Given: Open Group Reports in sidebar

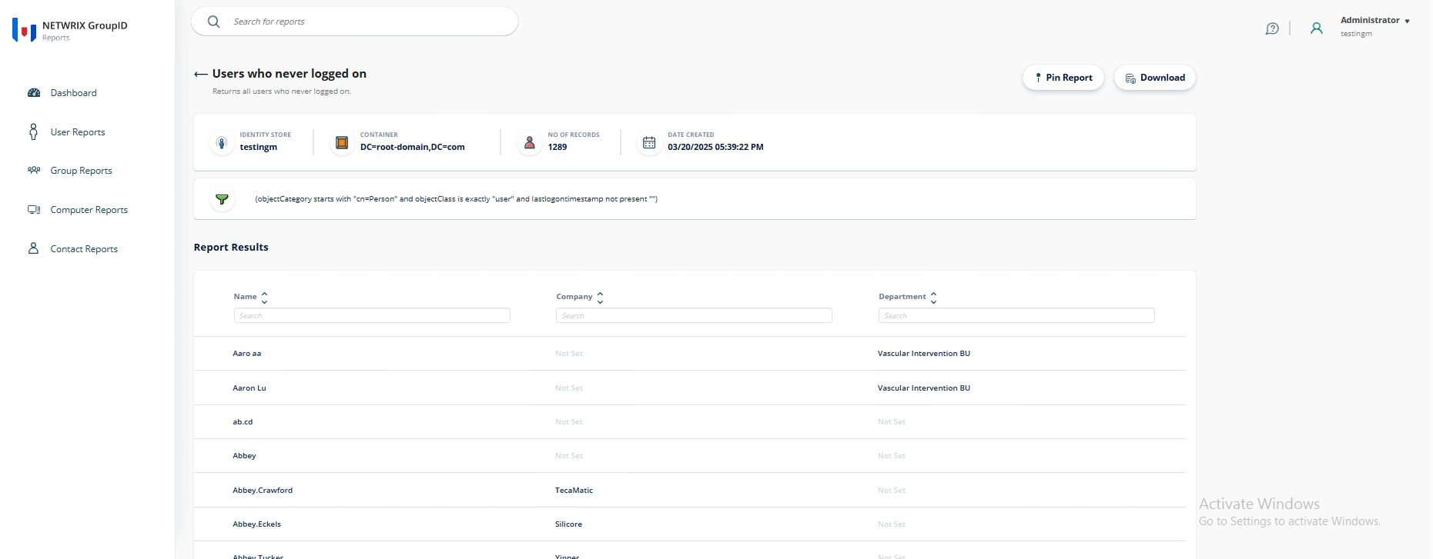Looking at the screenshot, I should click(81, 171).
